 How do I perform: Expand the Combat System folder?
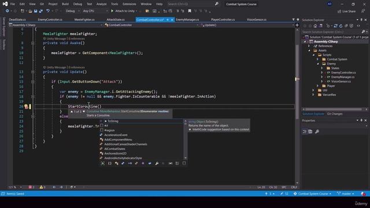point(318,59)
